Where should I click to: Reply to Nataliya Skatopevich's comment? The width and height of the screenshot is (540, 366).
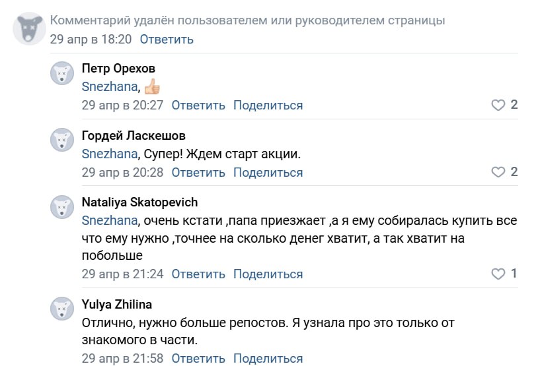click(x=198, y=274)
